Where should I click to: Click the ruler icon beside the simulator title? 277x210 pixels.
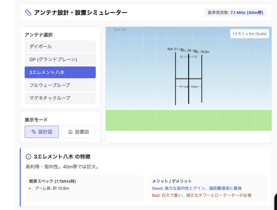click(28, 12)
